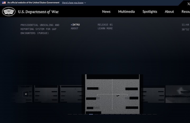Select the >INTRO section link

[x=75, y=25]
